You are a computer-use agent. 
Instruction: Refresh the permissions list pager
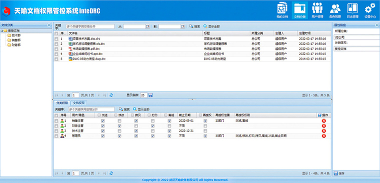coord(111,173)
